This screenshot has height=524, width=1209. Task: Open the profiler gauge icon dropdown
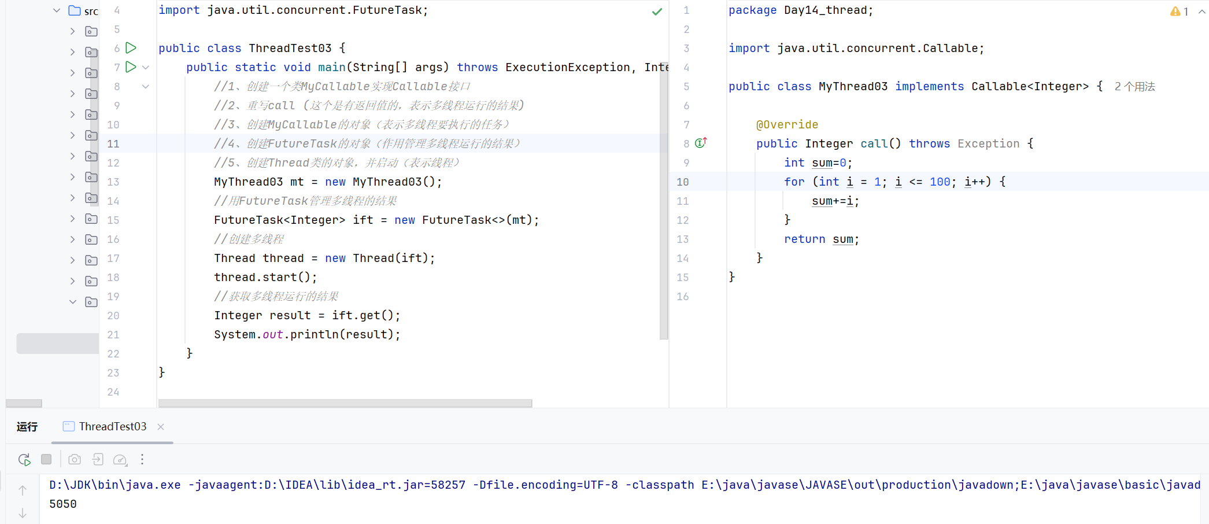(120, 460)
